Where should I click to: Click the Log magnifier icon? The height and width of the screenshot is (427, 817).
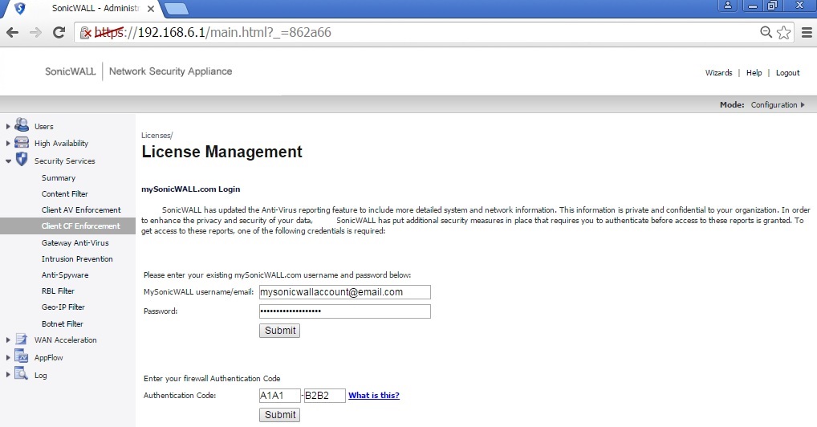click(x=22, y=375)
